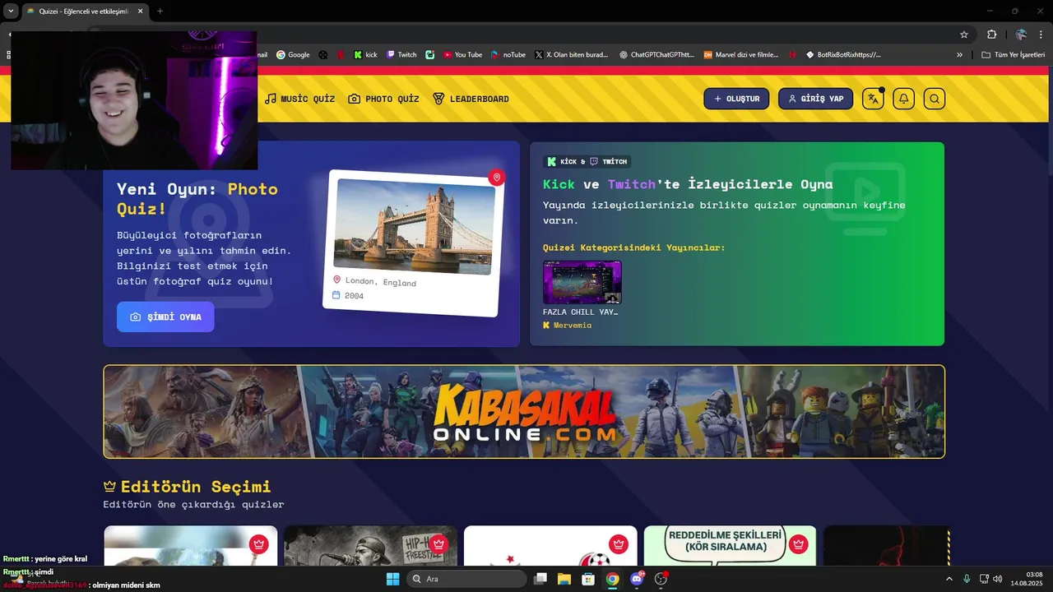Open File Explorer from the taskbar
Screen dimensions: 1053x592
(564, 579)
